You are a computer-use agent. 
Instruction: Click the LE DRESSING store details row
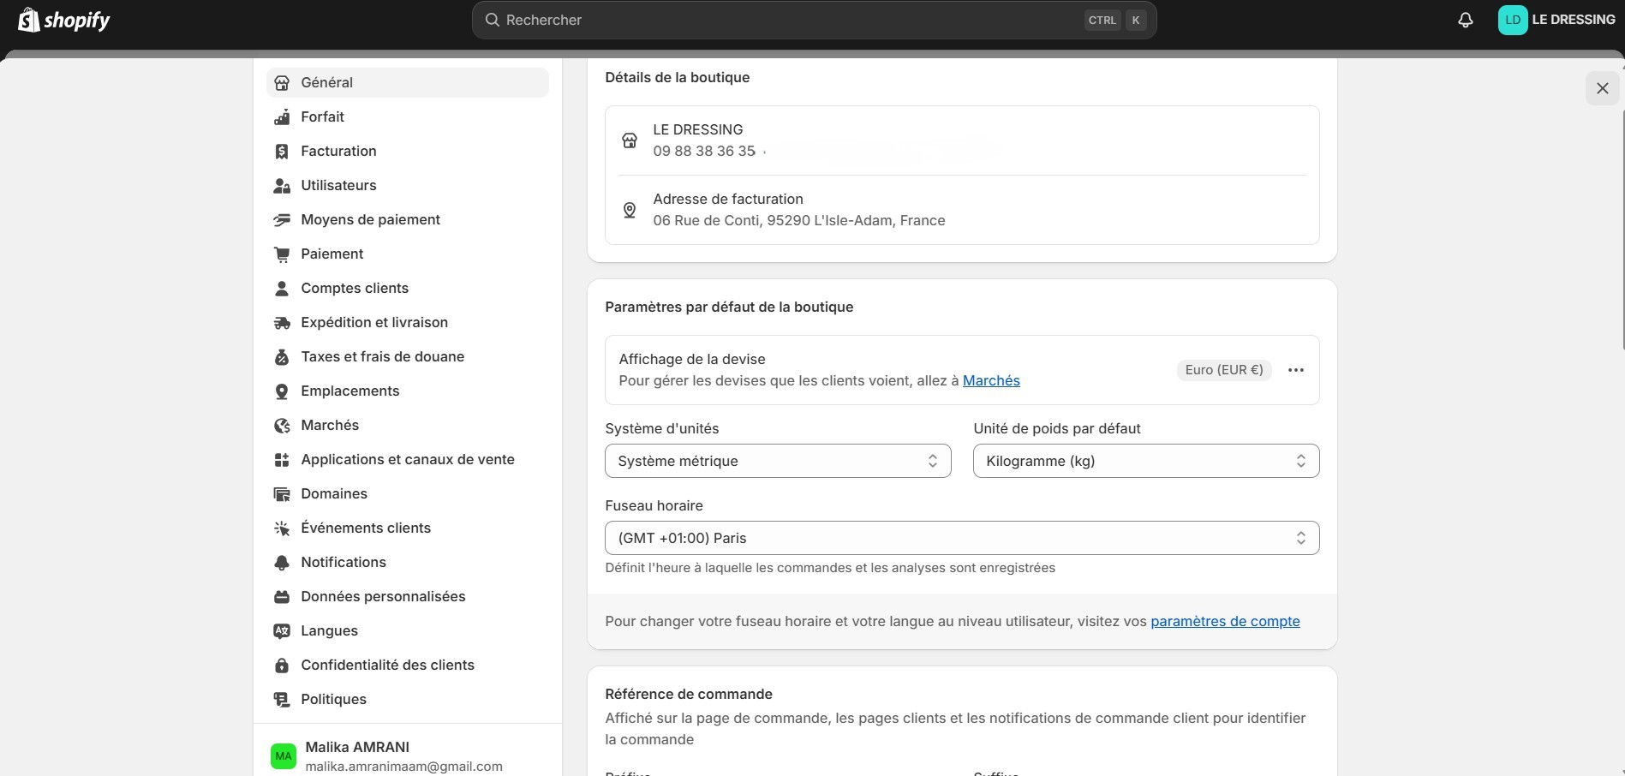[x=962, y=140]
